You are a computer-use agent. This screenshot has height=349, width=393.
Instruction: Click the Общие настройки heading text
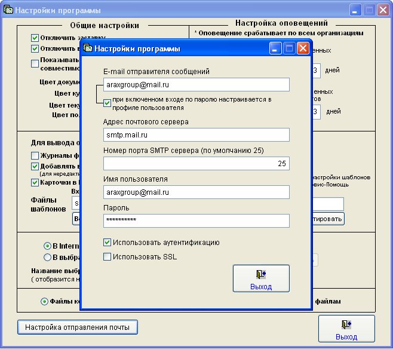click(x=105, y=25)
